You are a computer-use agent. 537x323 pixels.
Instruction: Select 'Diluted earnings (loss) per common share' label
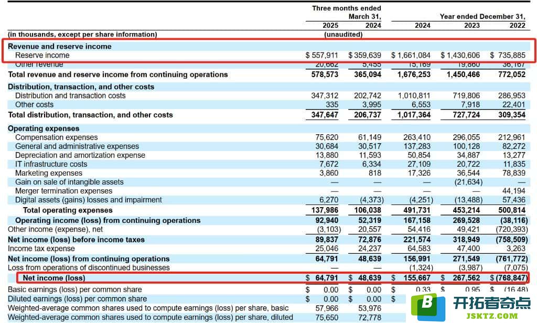[77, 299]
